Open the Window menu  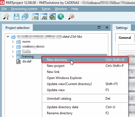tap(61, 9)
